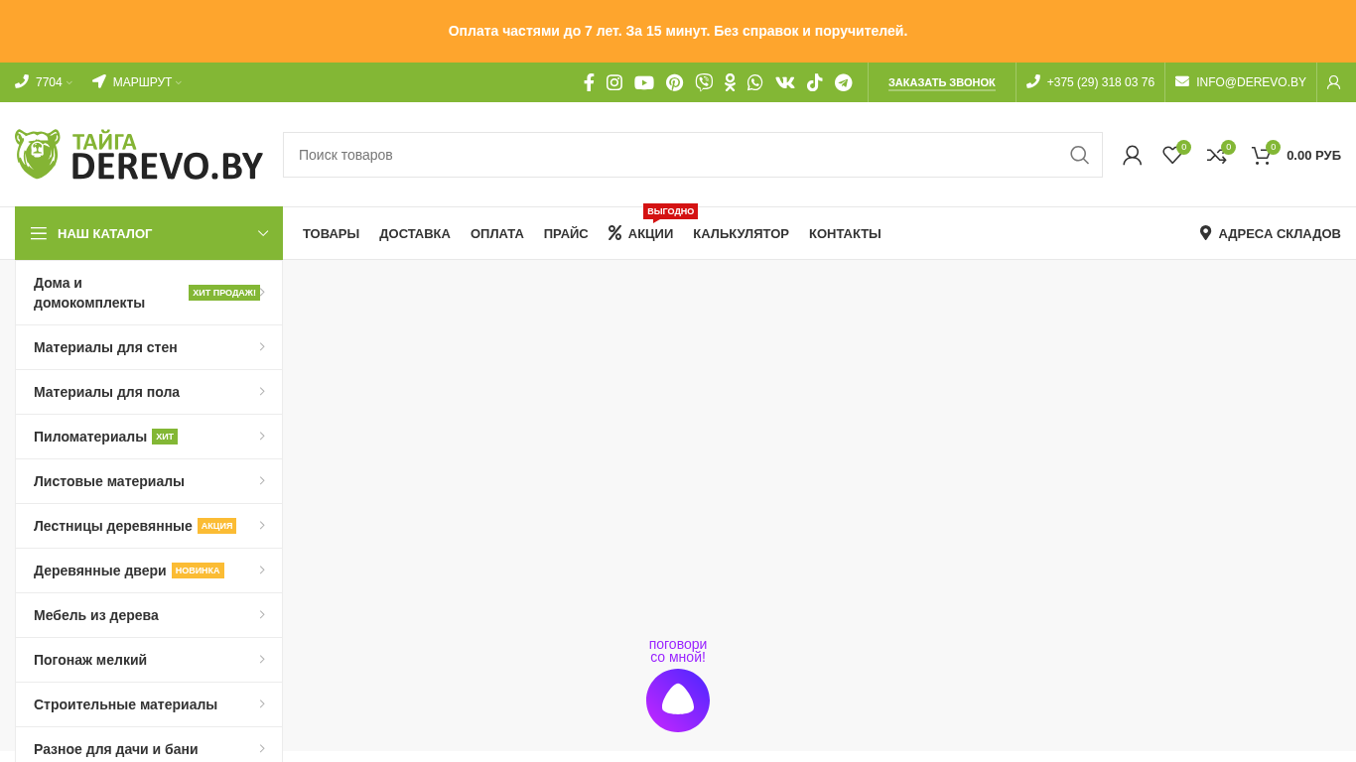Open the wishlist heart icon
Image resolution: width=1356 pixels, height=762 pixels.
click(x=1173, y=155)
